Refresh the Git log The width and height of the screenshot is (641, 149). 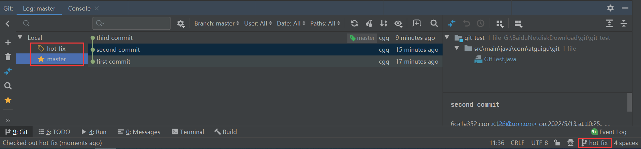tap(354, 23)
